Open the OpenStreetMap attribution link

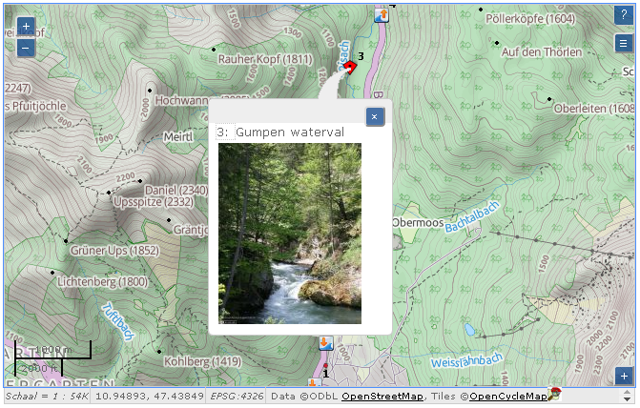click(x=382, y=397)
